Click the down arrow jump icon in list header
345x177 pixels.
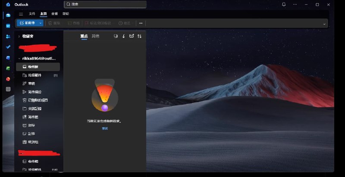tap(124, 36)
